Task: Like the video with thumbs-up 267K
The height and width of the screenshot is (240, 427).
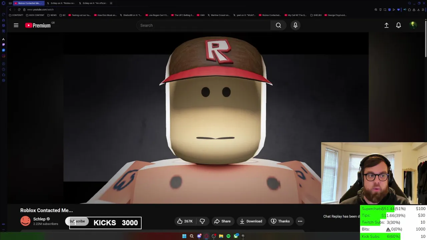Action: tap(185, 221)
